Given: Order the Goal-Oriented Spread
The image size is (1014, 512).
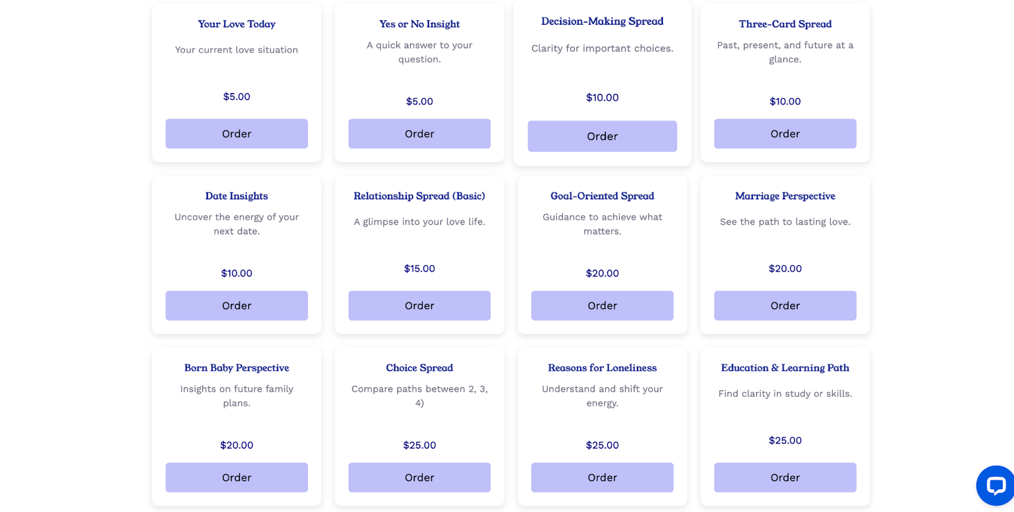Looking at the screenshot, I should click(x=602, y=306).
